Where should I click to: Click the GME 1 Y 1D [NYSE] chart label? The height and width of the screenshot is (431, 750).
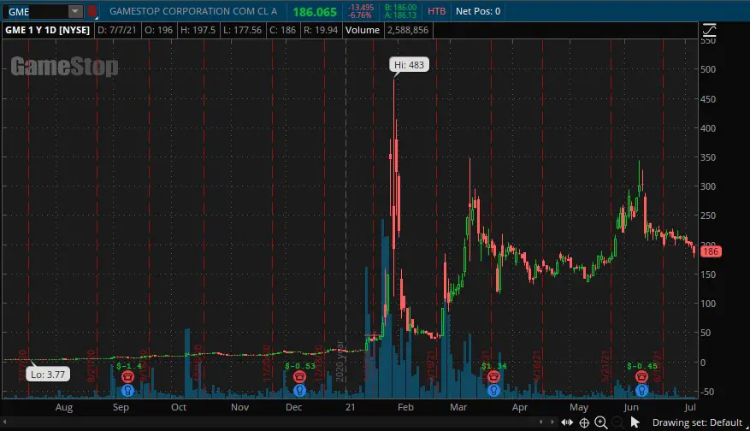[x=47, y=30]
